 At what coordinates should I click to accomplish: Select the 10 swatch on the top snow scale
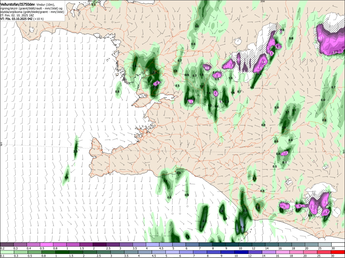pos(245,244)
